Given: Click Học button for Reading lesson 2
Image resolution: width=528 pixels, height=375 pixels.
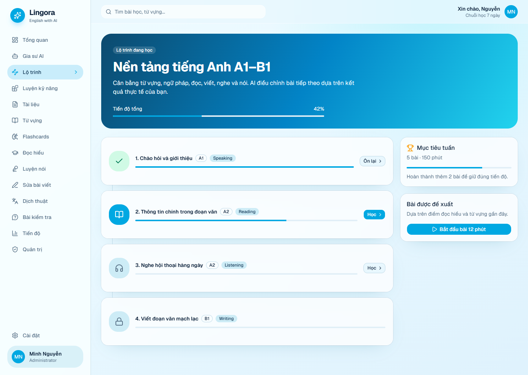Looking at the screenshot, I should point(374,215).
